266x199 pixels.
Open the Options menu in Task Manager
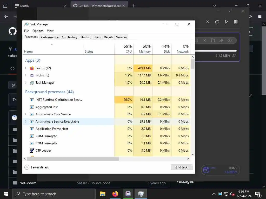click(x=38, y=31)
